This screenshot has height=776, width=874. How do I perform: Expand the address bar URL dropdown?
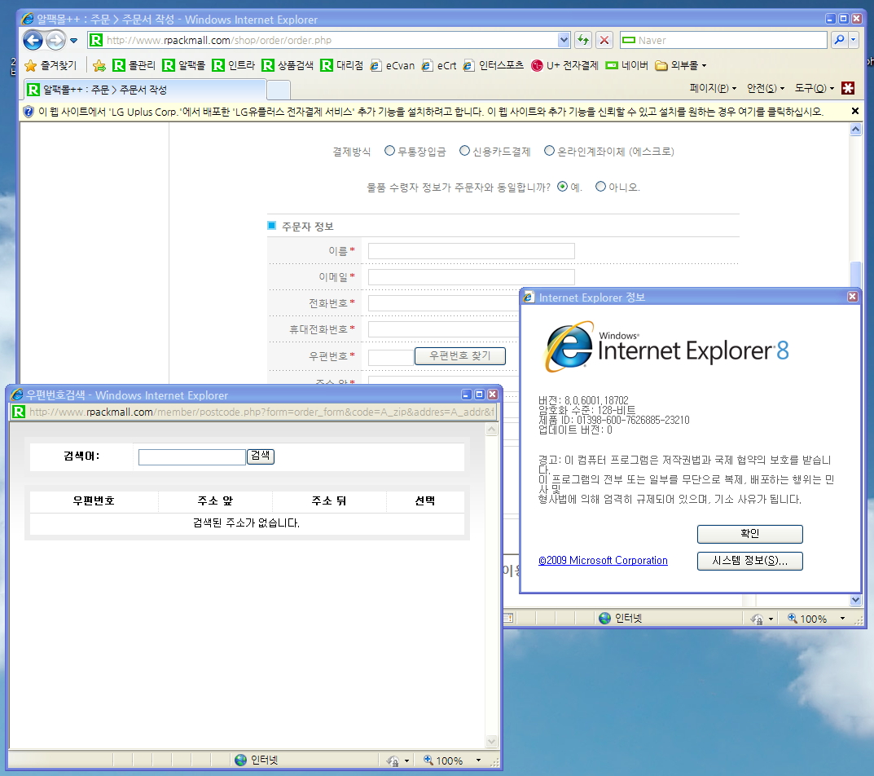point(564,40)
